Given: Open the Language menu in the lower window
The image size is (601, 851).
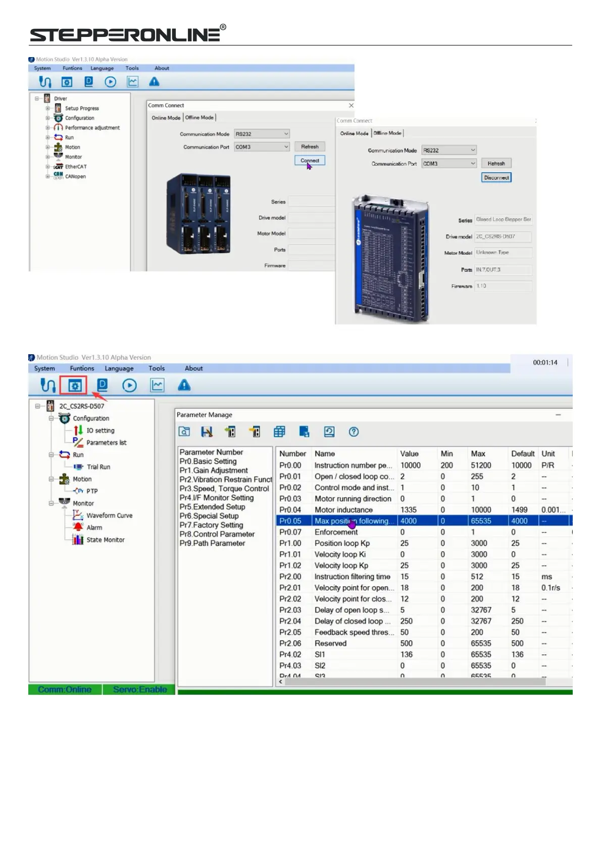Looking at the screenshot, I should (119, 368).
